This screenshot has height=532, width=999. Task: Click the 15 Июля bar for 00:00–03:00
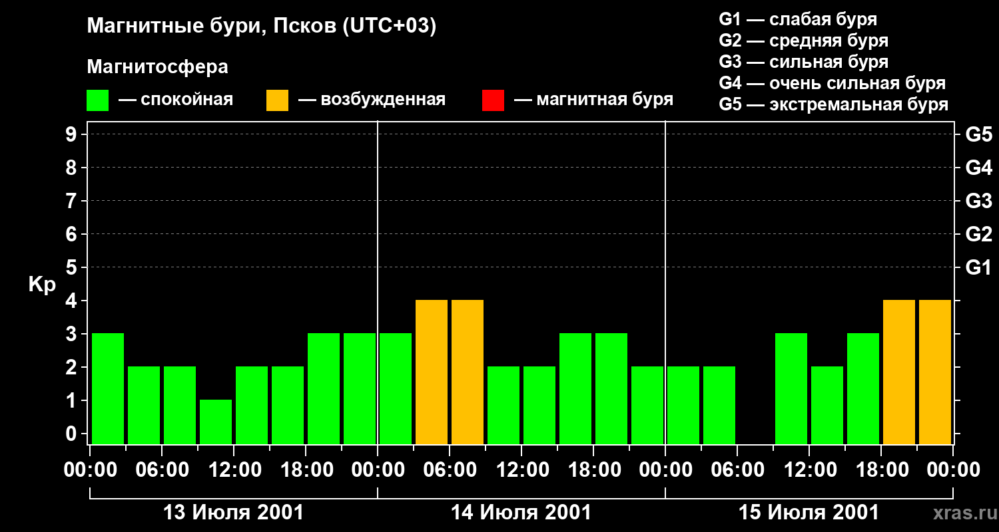click(683, 405)
